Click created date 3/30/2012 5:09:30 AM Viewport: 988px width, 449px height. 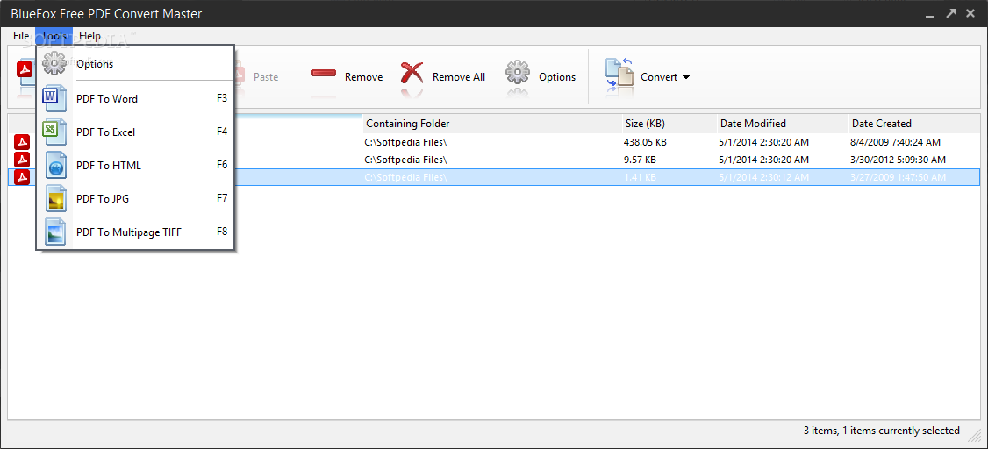[898, 160]
